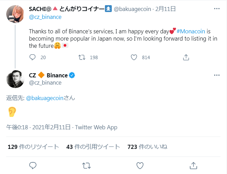The image size is (227, 174).
Task: View the 43 quote tweets
Action: pos(93,147)
